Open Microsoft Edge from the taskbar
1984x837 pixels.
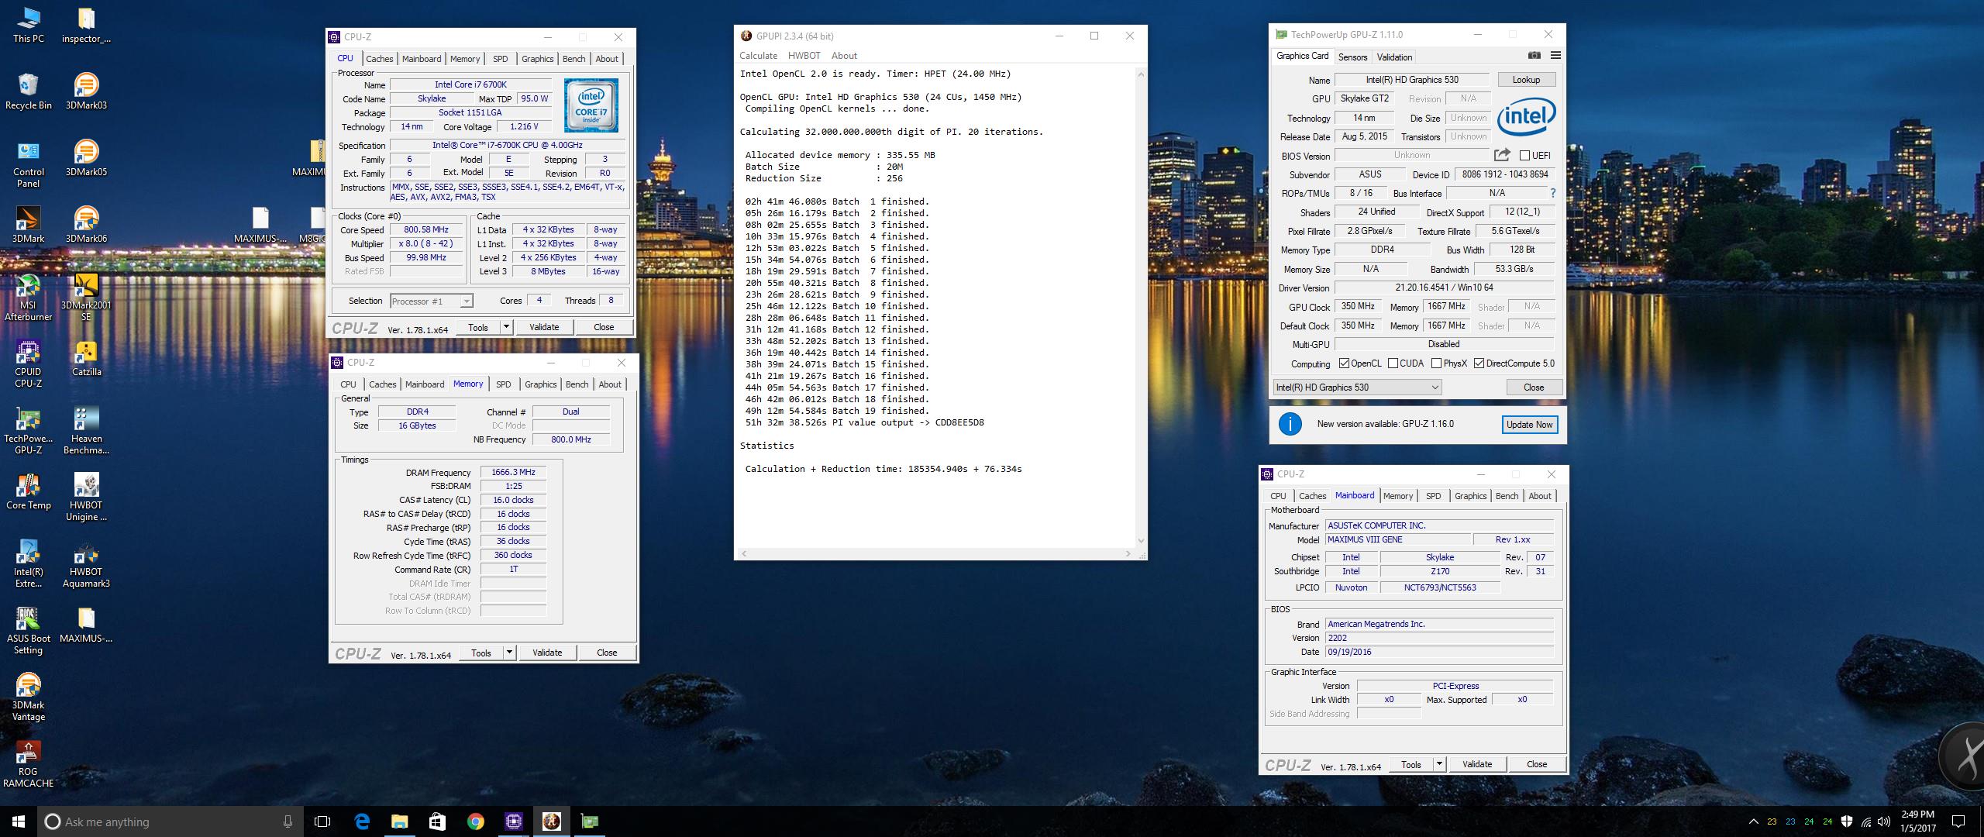point(361,821)
